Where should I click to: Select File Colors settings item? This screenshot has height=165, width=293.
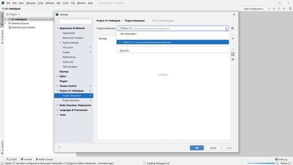68,48
